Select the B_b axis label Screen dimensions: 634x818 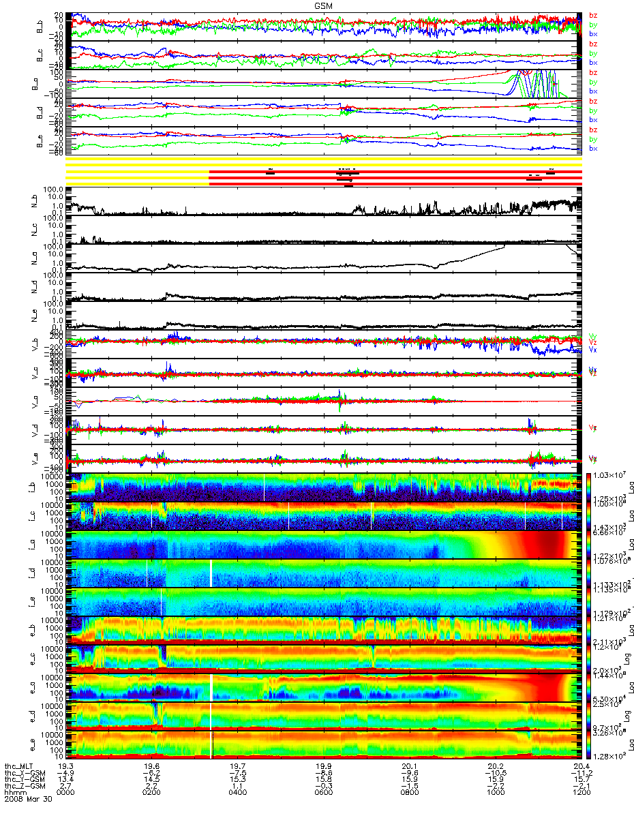tap(39, 25)
